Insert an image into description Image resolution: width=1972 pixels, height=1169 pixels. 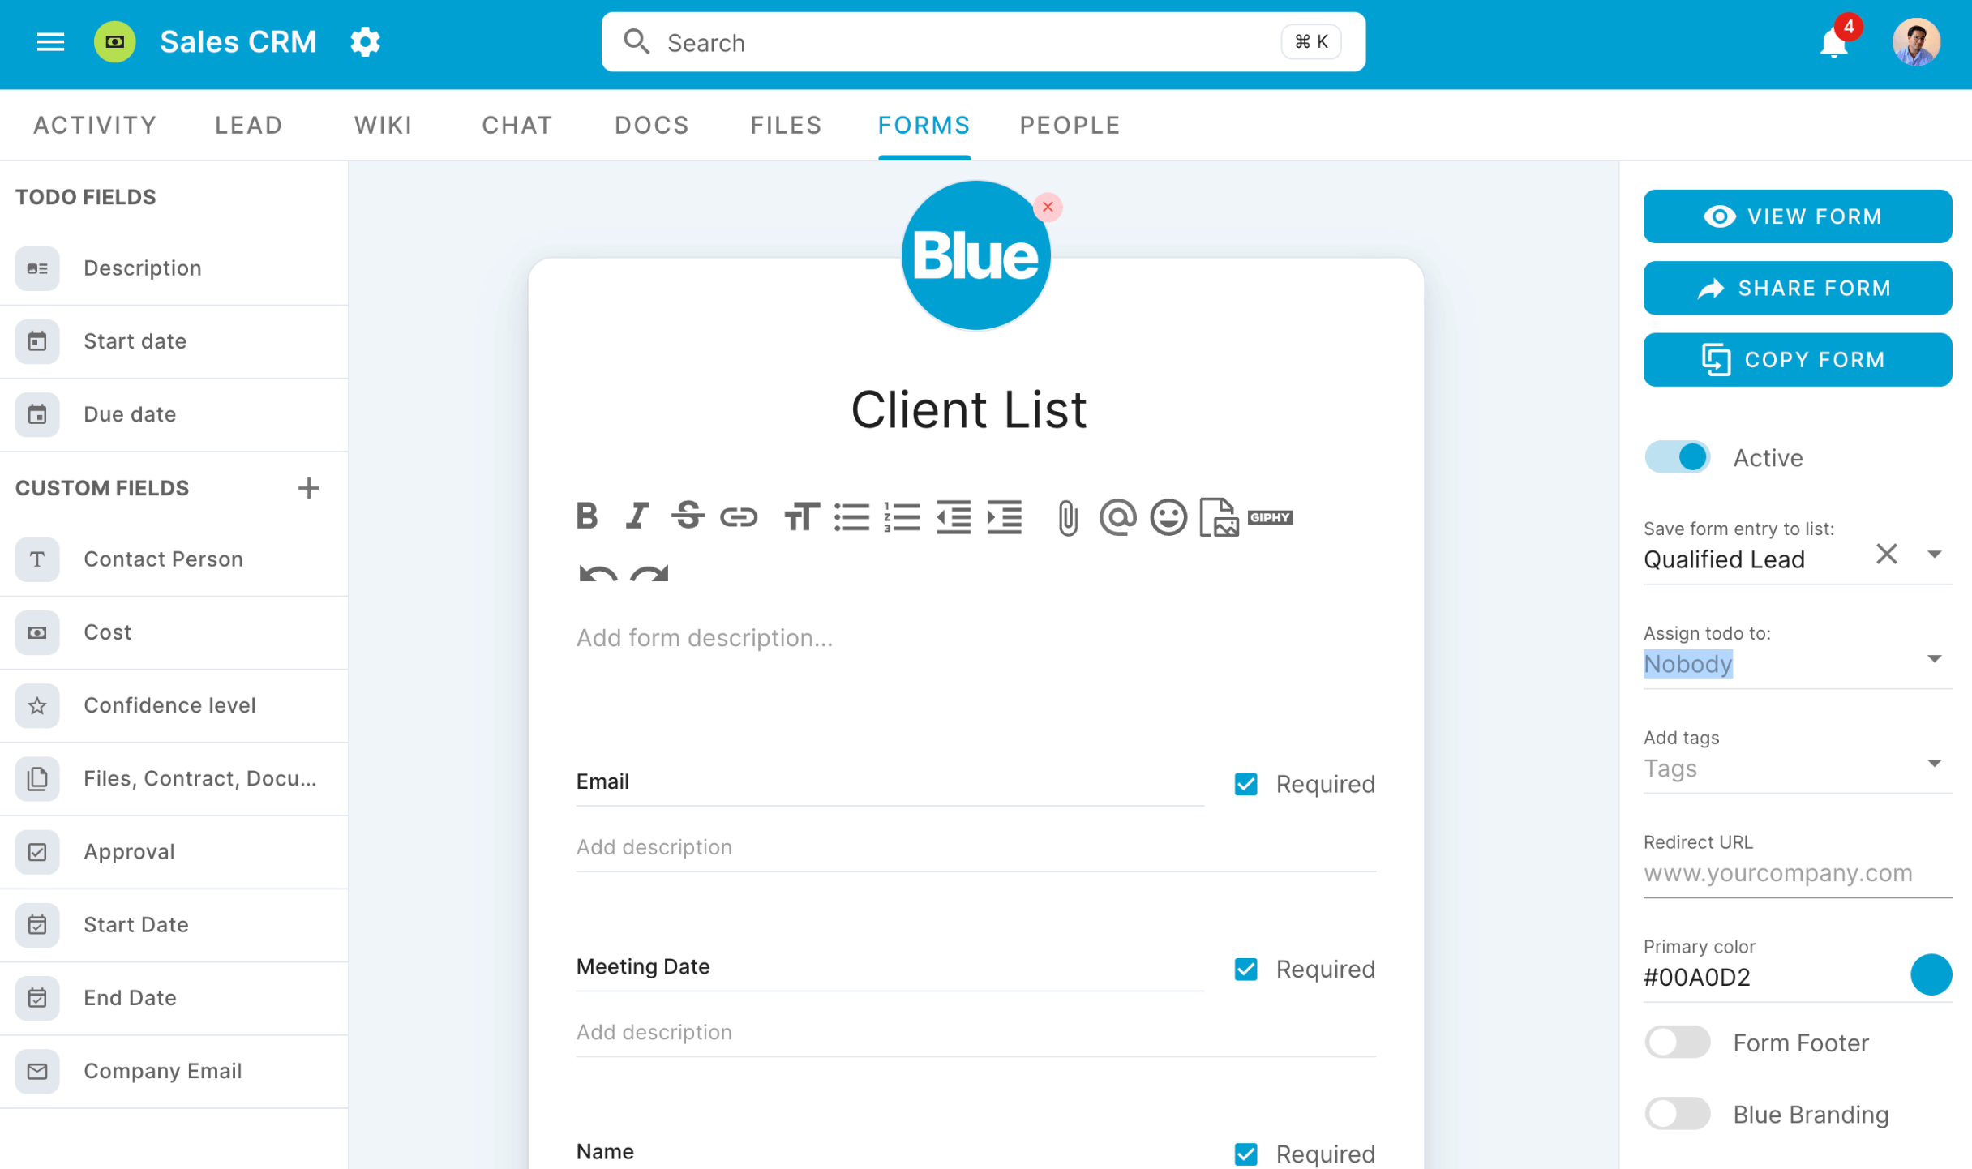pos(1219,517)
